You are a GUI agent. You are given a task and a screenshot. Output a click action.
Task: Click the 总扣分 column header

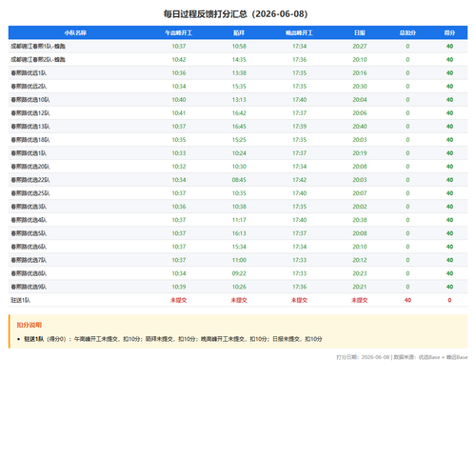(407, 32)
